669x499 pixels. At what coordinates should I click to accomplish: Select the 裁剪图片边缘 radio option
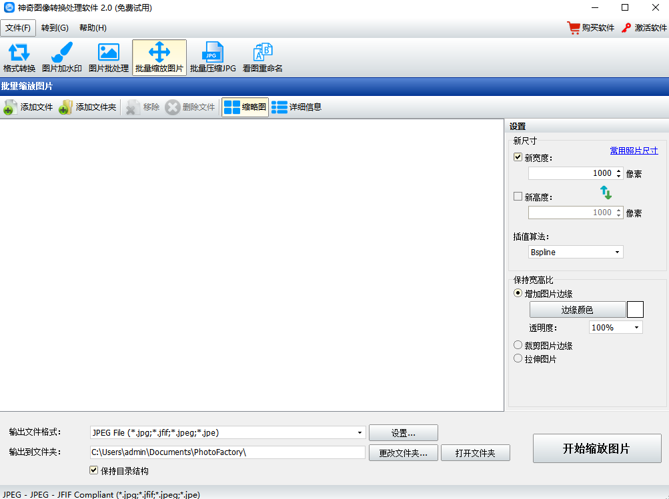pyautogui.click(x=518, y=344)
